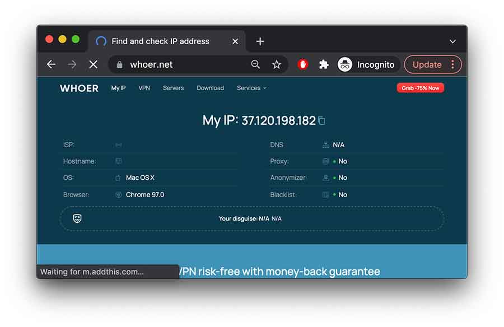The height and width of the screenshot is (327, 504).
Task: Open the Extensions puzzle piece menu
Action: tap(324, 64)
